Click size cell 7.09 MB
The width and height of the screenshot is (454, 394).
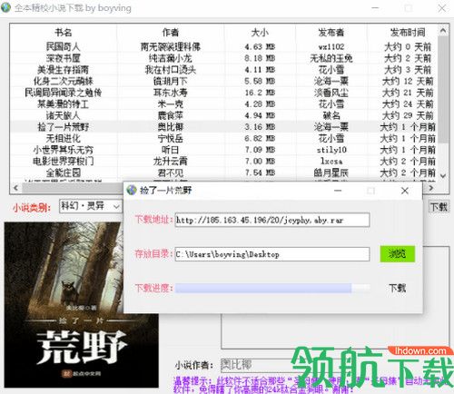point(260,150)
